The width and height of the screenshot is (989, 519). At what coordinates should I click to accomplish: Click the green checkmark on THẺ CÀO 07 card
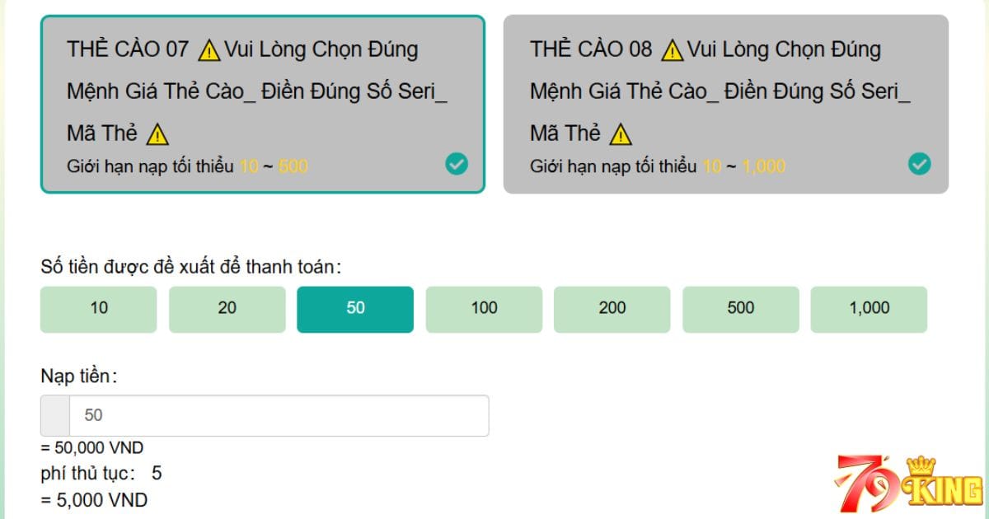click(457, 165)
